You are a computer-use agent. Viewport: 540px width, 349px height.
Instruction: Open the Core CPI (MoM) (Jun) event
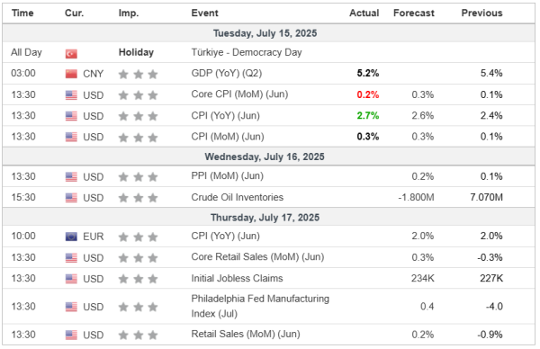pos(239,94)
